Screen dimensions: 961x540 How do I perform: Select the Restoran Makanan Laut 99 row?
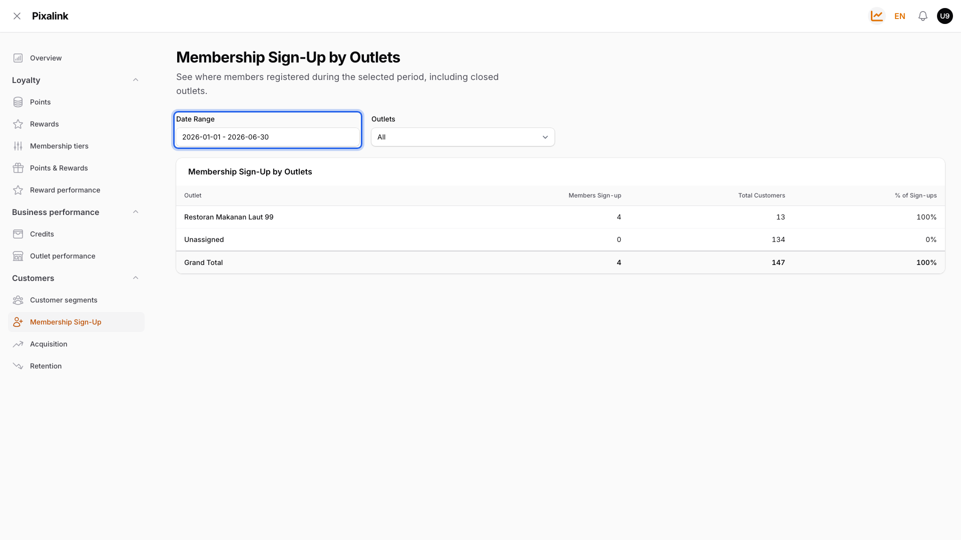point(560,217)
